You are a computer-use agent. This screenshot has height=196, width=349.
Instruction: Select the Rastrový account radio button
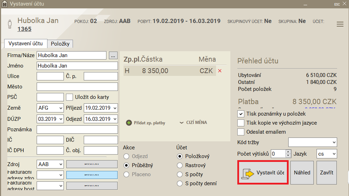[x=180, y=165]
